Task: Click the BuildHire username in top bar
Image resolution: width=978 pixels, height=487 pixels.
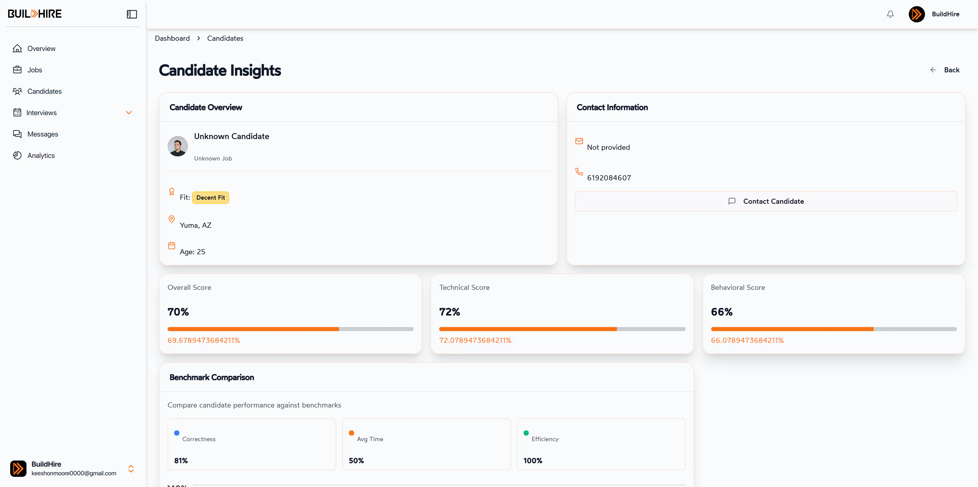Action: tap(945, 14)
